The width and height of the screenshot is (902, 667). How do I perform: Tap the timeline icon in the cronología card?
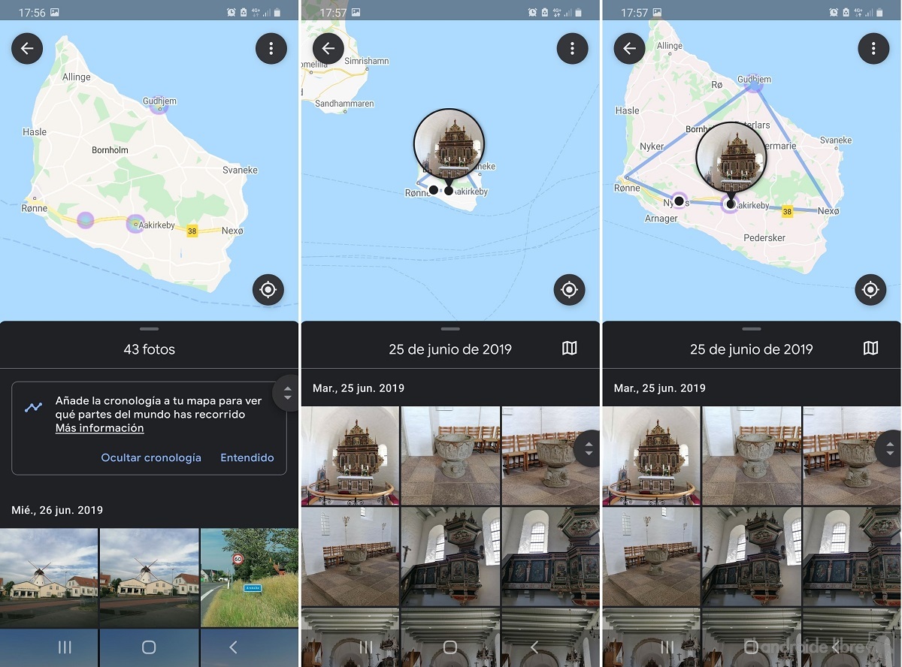[x=33, y=407]
